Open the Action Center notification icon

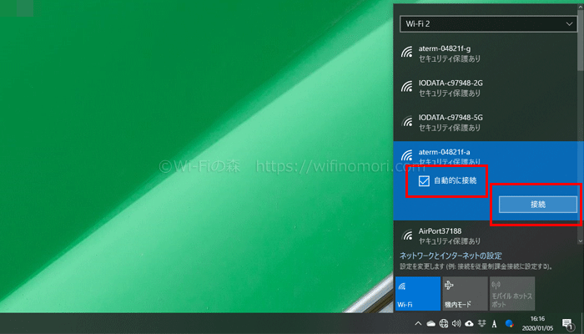(x=567, y=324)
